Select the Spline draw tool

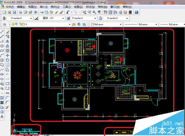coord(2,69)
